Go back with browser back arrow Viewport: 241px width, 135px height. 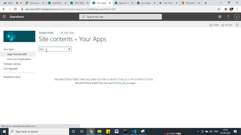[x=4, y=9]
